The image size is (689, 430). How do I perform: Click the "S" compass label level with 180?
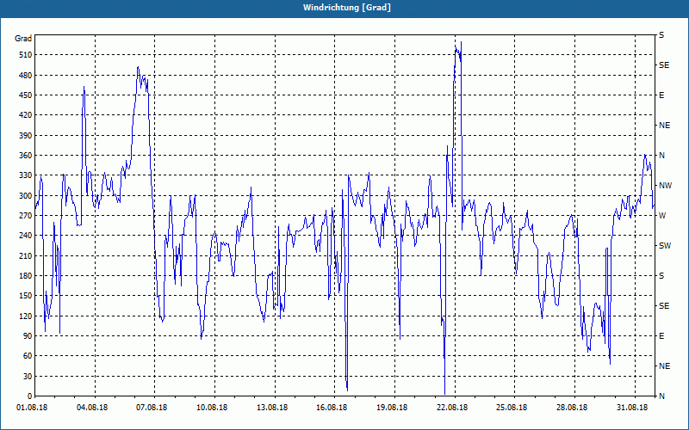click(661, 276)
